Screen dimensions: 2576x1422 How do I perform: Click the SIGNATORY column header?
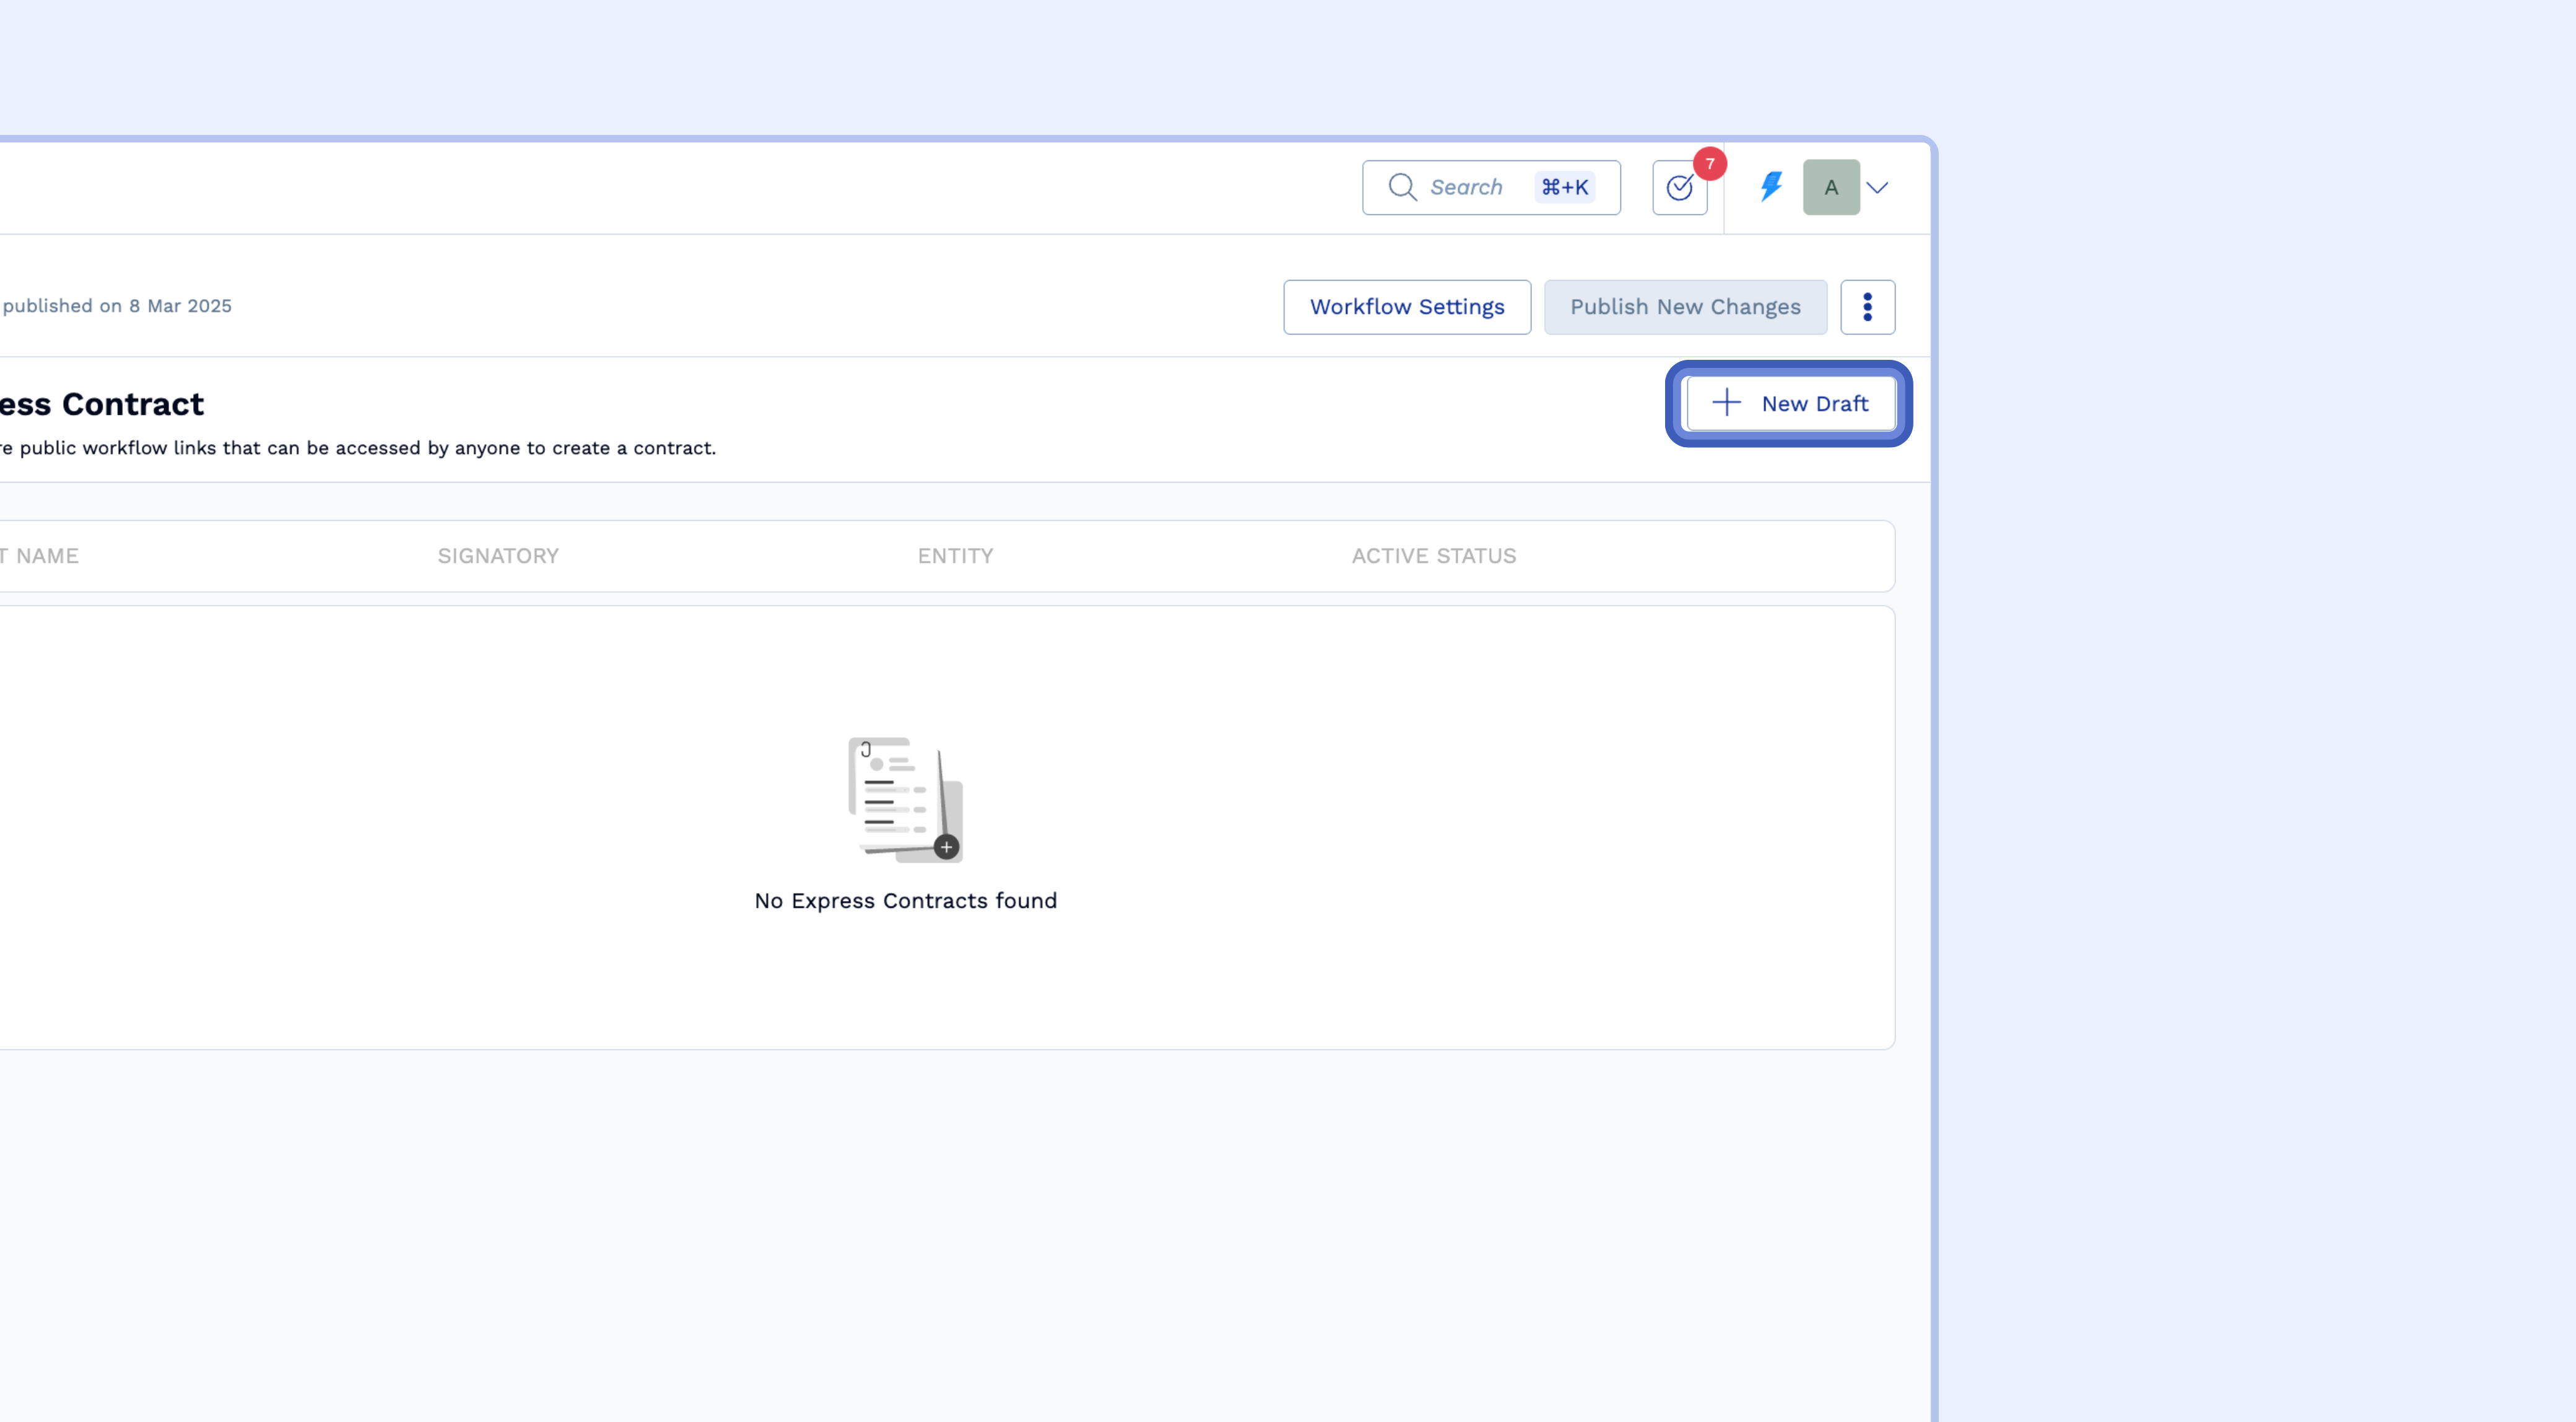point(498,556)
